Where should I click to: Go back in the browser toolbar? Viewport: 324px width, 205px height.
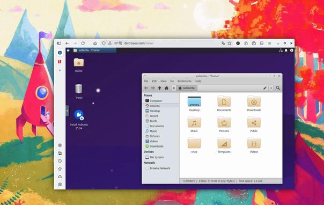(67, 43)
